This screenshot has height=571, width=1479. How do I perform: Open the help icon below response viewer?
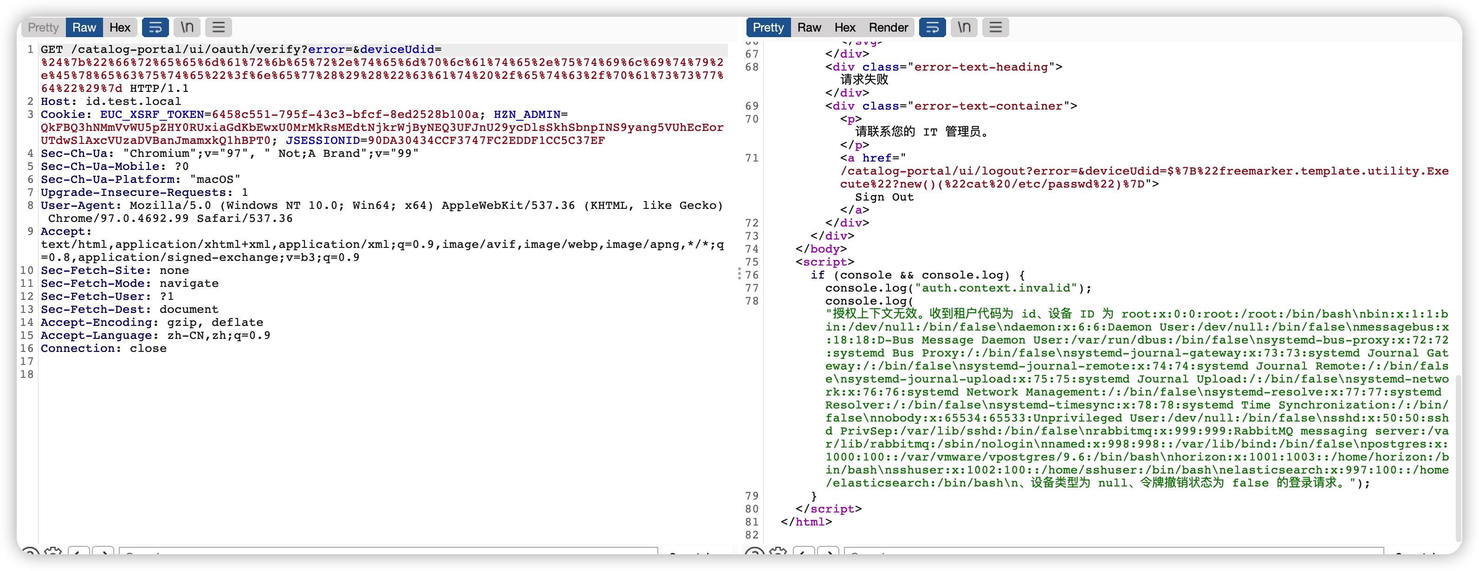coord(754,552)
